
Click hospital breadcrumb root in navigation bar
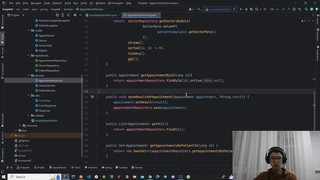point(7,9)
